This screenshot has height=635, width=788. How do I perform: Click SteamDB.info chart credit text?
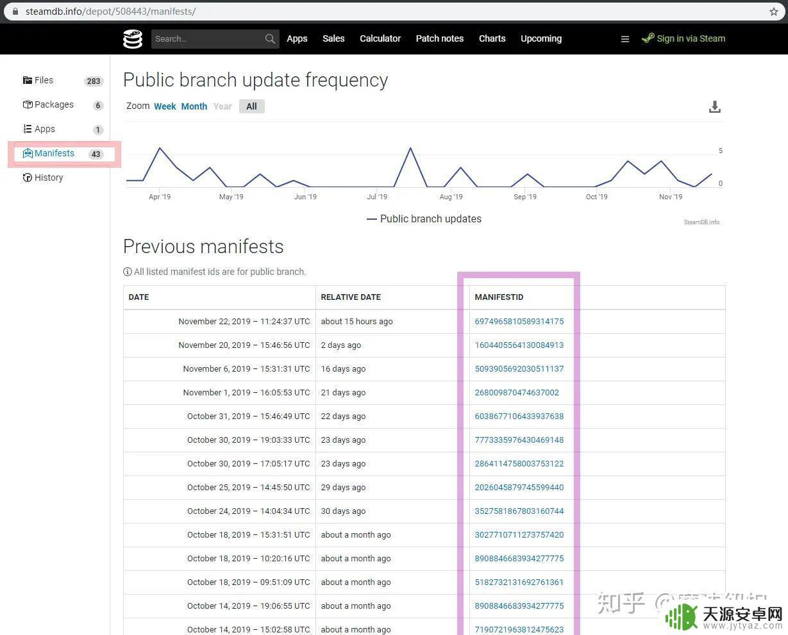pyautogui.click(x=701, y=222)
